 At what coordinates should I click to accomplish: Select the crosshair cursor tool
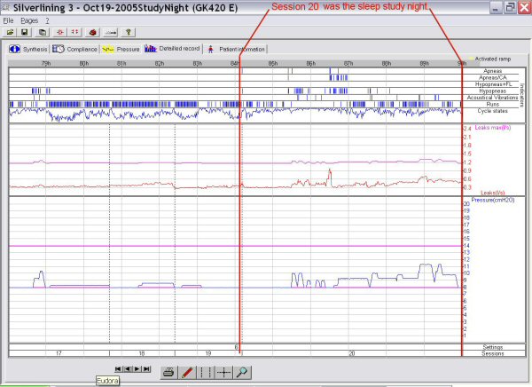pyautogui.click(x=224, y=373)
